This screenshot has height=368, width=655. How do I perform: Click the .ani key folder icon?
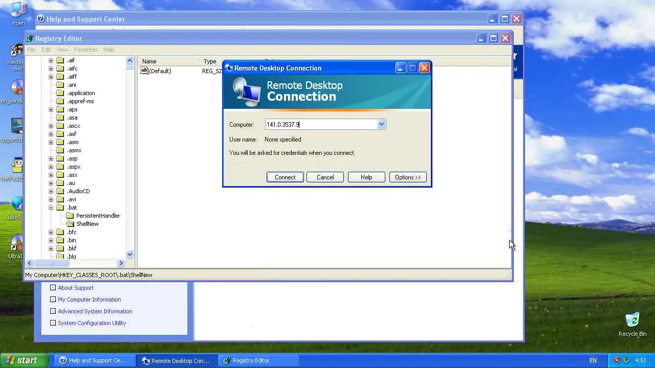(x=60, y=85)
